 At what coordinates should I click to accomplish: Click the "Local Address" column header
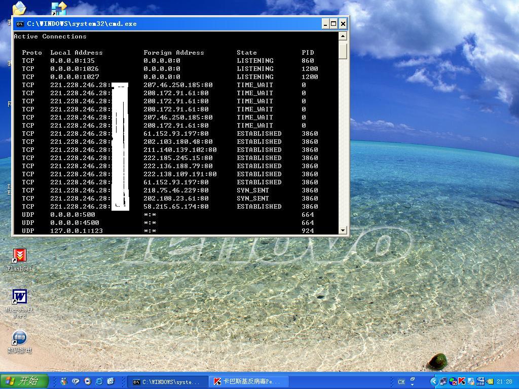pos(77,53)
